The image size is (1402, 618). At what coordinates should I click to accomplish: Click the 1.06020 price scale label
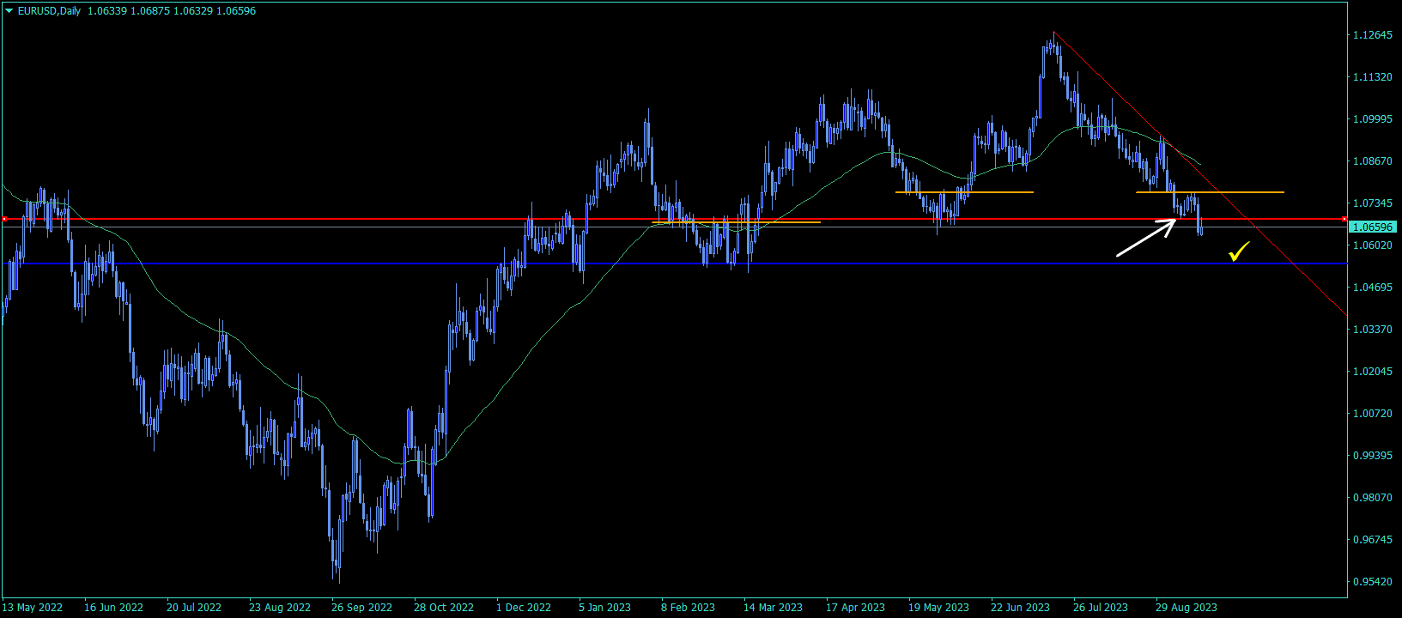click(1372, 245)
